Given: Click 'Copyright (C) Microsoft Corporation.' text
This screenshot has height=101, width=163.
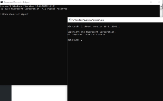Looking at the screenshot, I should pos(92,32).
